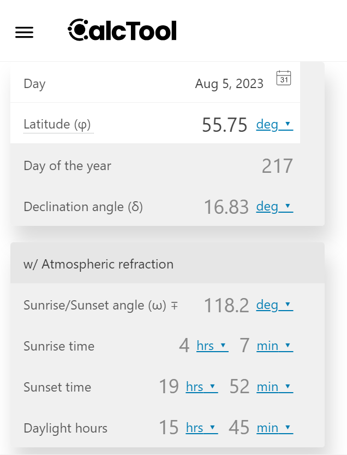Select the Sunrise/Sunset angle value 118.2

226,305
